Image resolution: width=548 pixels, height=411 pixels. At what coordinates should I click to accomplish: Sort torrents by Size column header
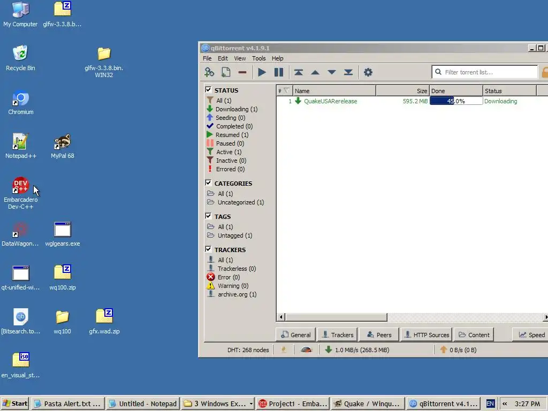[402, 91]
